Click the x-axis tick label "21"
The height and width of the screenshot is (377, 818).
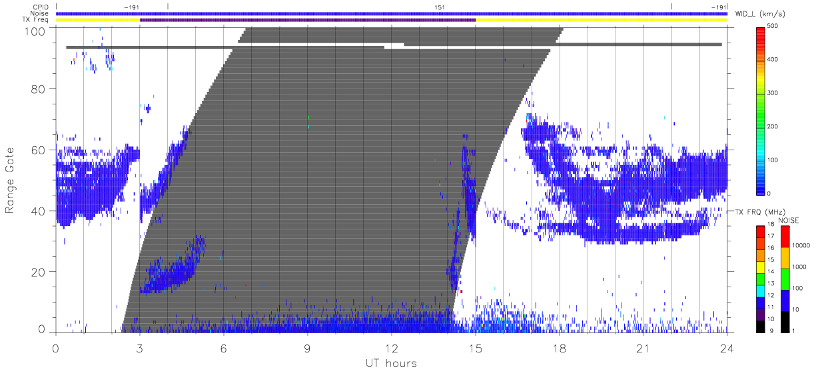pyautogui.click(x=643, y=348)
